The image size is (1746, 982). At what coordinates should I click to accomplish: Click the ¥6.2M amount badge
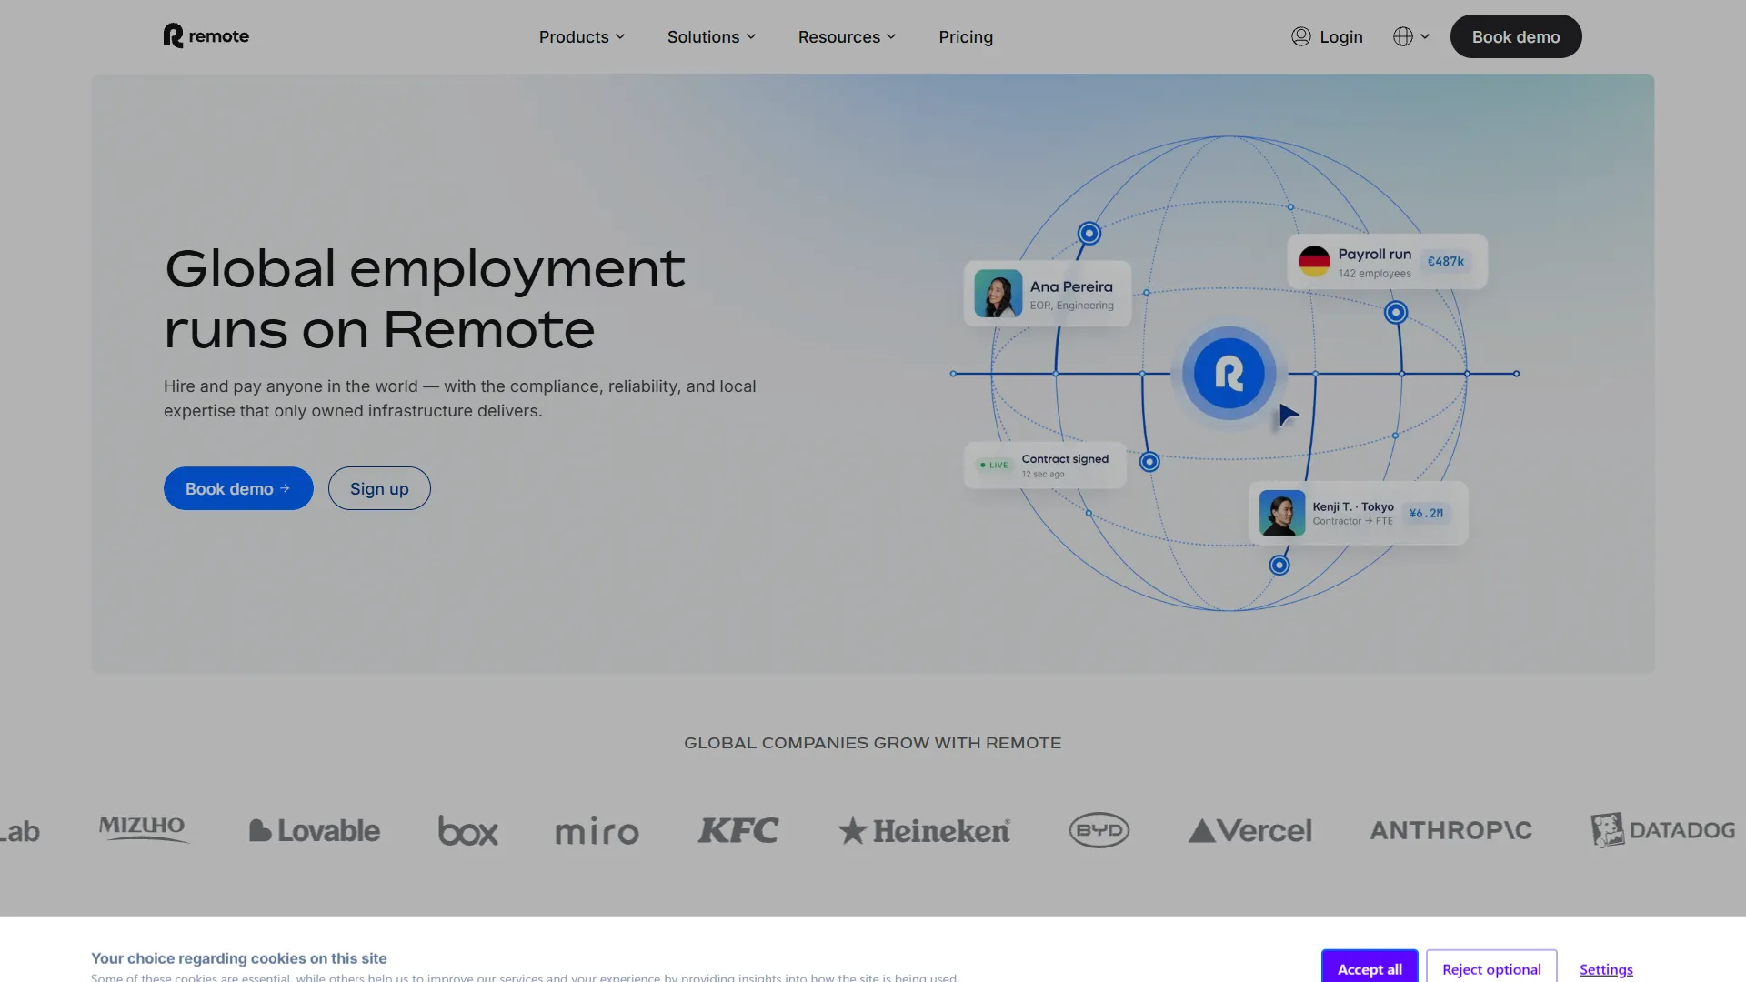(x=1426, y=513)
